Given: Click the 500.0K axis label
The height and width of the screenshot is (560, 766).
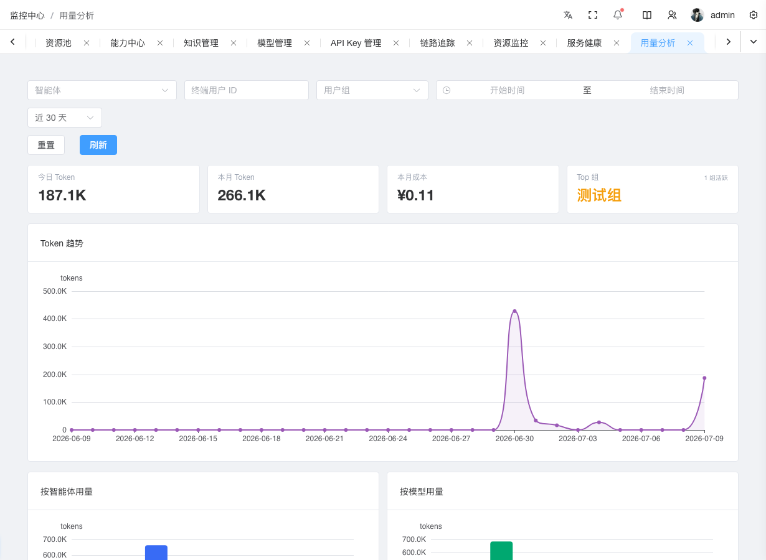Looking at the screenshot, I should pyautogui.click(x=55, y=291).
